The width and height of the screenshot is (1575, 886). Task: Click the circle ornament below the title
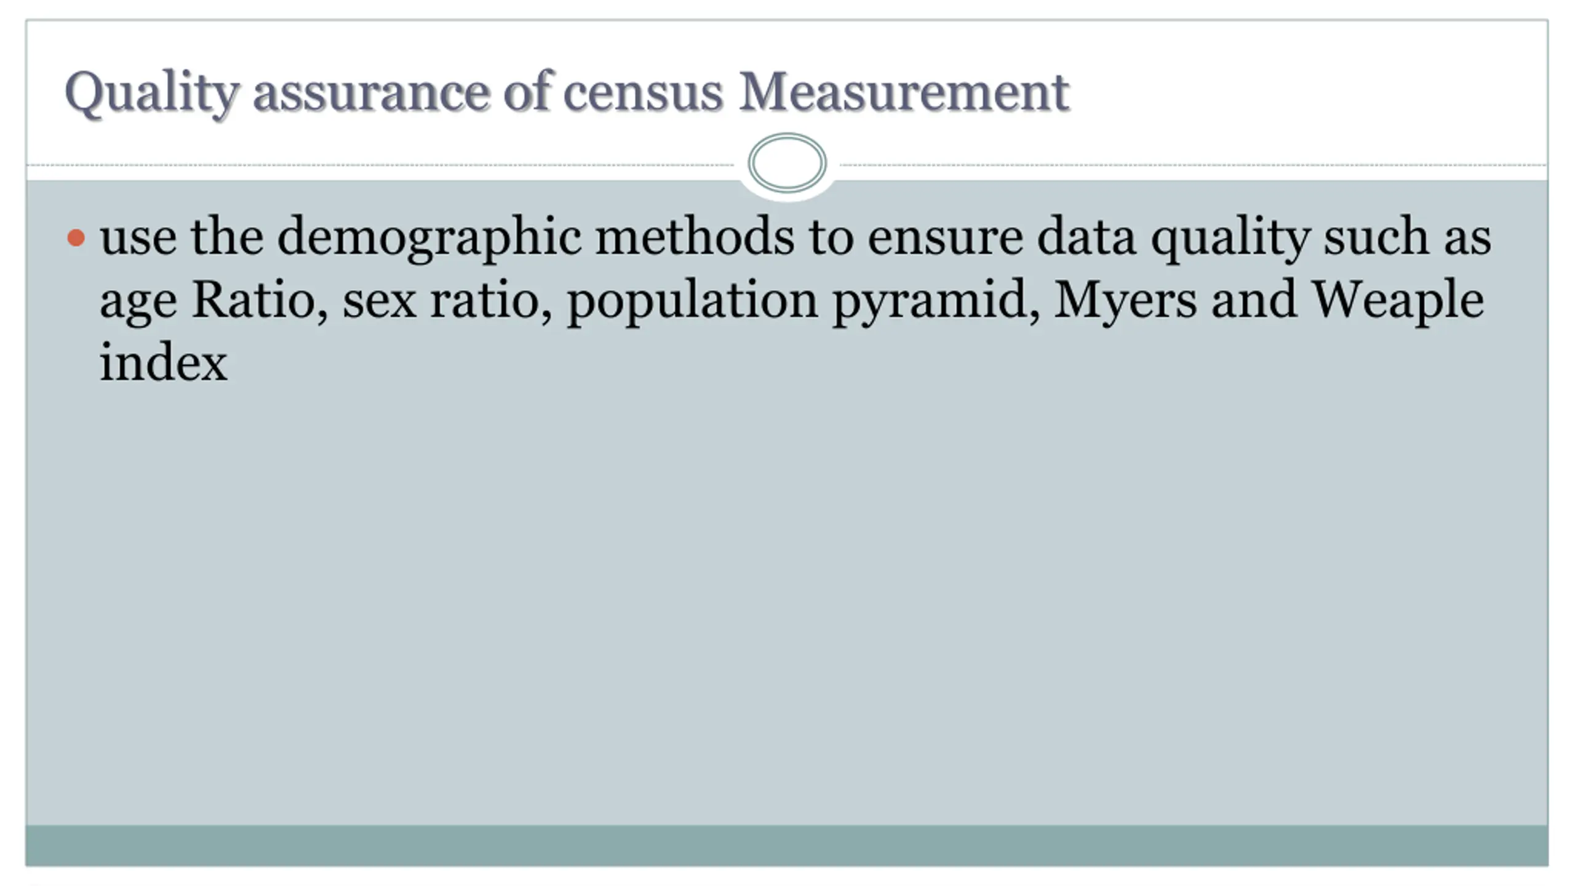tap(787, 163)
